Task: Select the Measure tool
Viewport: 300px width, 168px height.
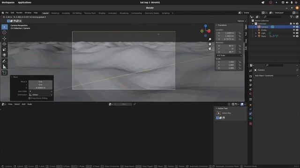Action: click(4, 67)
